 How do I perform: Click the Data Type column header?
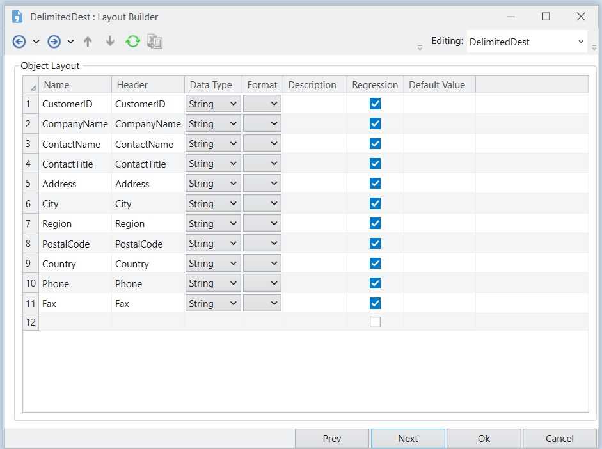pos(211,85)
